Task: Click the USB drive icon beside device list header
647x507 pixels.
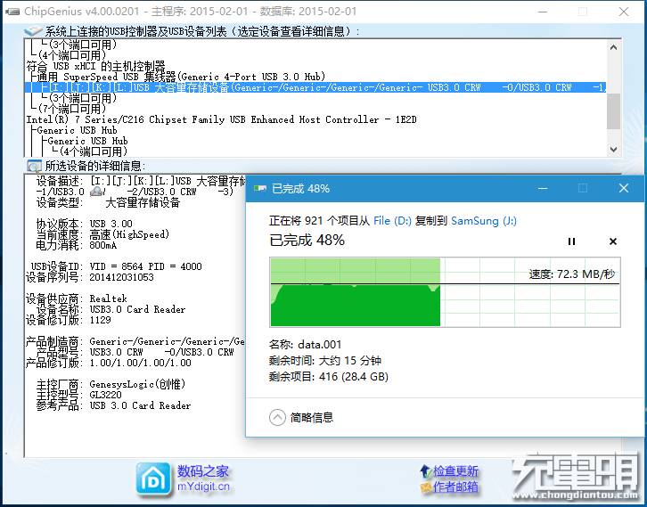Action: click(33, 31)
